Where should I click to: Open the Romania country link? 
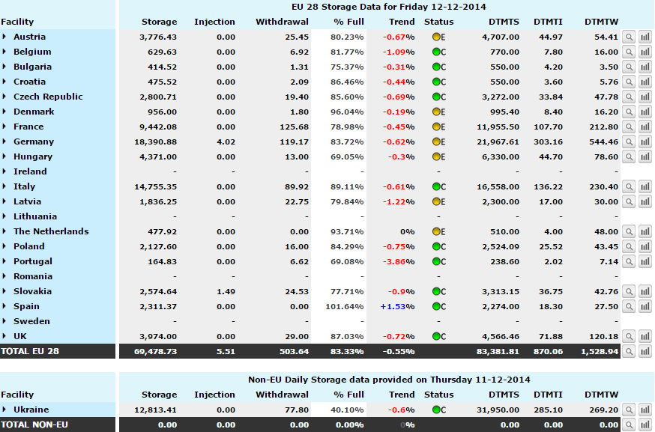33,276
